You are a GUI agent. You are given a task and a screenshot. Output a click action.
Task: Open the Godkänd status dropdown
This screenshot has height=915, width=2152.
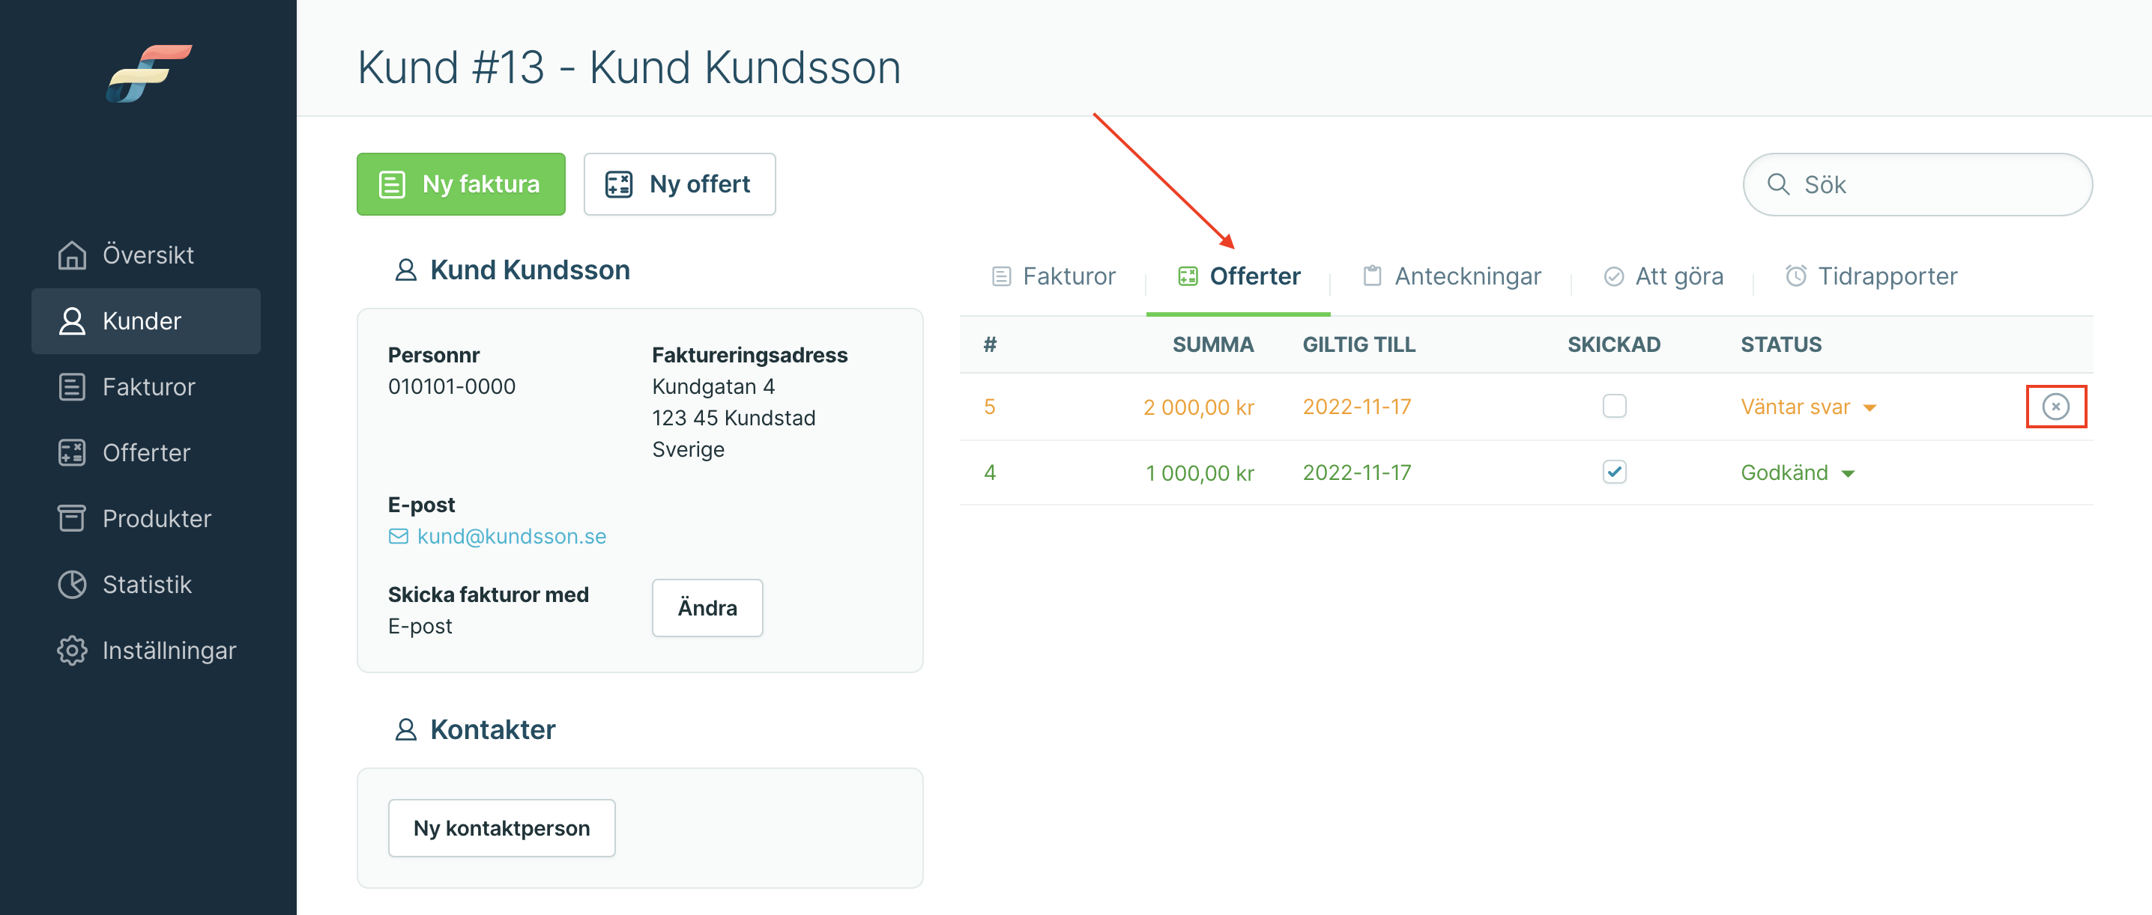(1798, 473)
